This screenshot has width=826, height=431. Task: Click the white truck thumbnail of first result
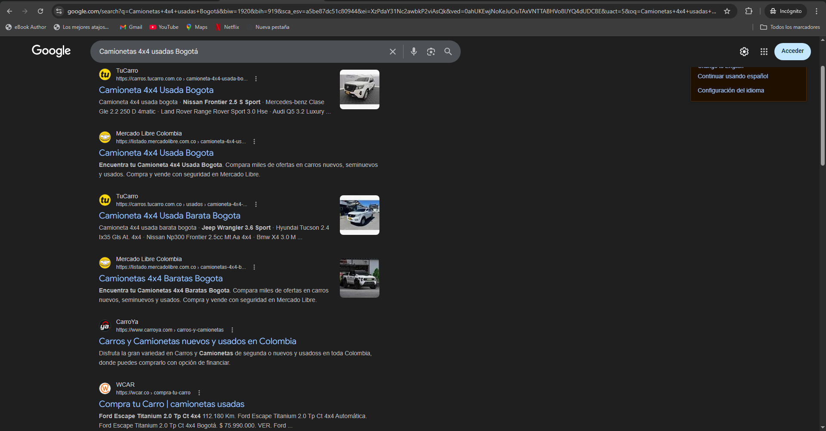click(x=359, y=89)
